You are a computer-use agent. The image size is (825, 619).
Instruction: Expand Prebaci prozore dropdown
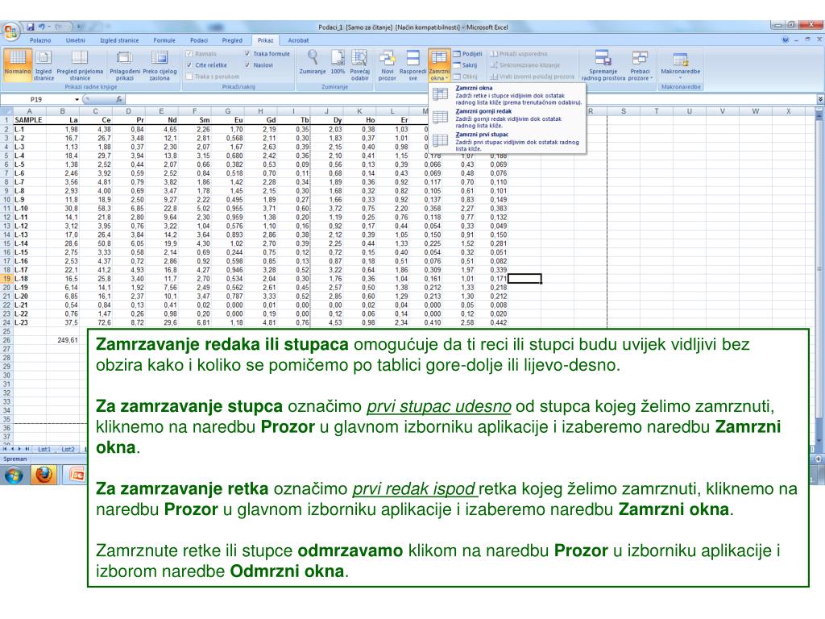tap(640, 64)
